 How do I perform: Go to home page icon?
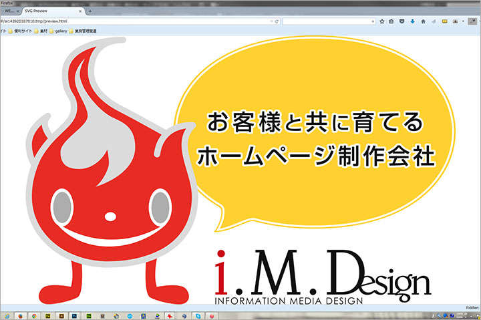tap(424, 21)
